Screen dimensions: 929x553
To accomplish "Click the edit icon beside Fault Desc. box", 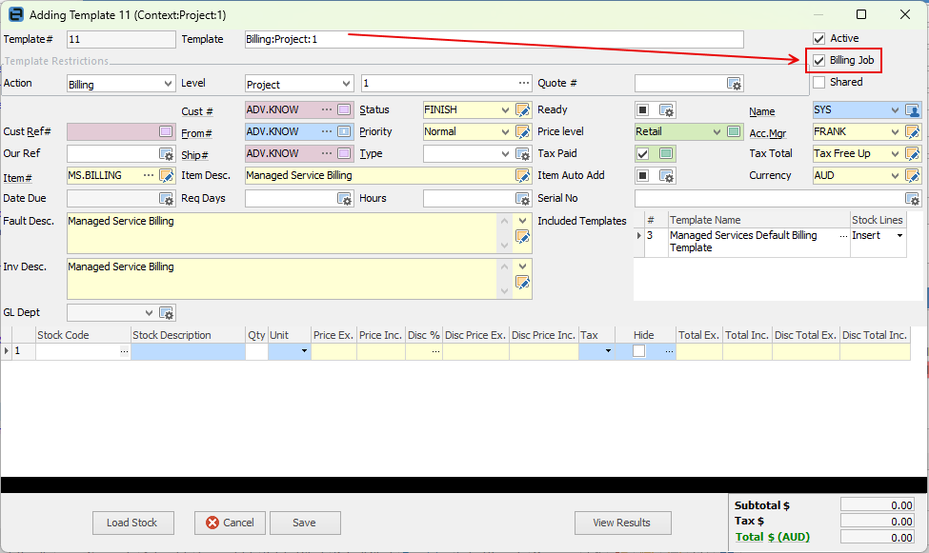I will pos(522,237).
